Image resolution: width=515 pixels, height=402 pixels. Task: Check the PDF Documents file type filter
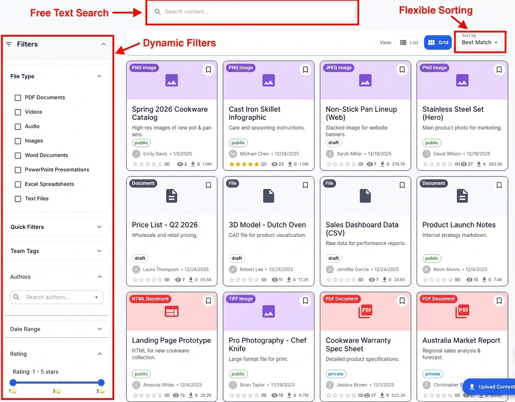point(18,97)
